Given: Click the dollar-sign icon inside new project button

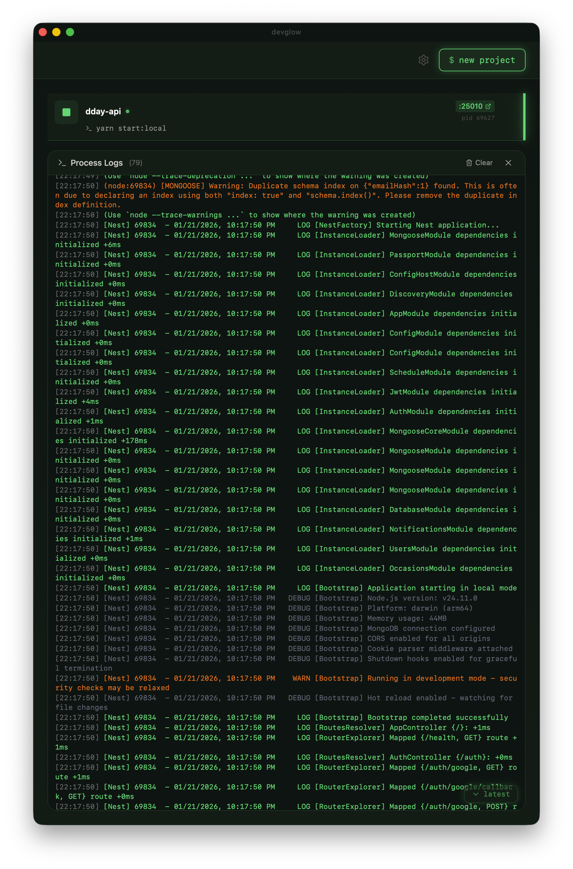Looking at the screenshot, I should pyautogui.click(x=452, y=60).
